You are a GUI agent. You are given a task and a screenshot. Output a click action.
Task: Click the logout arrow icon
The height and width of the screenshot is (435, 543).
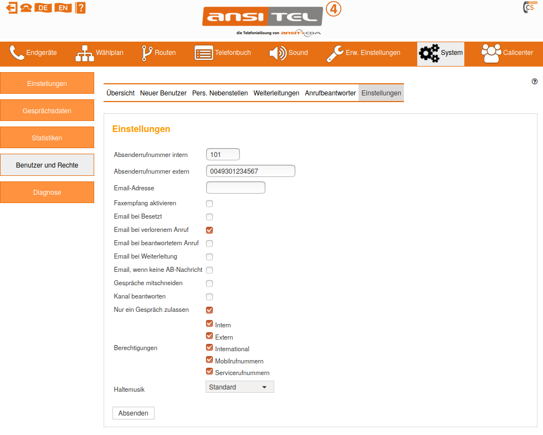11,8
